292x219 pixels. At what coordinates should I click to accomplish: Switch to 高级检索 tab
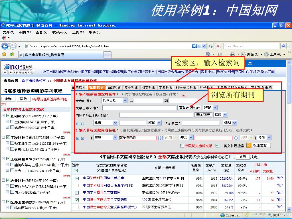tap(114, 87)
